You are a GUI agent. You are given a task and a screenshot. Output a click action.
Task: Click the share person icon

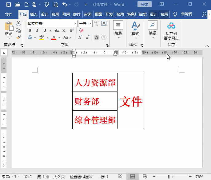[x=205, y=14]
